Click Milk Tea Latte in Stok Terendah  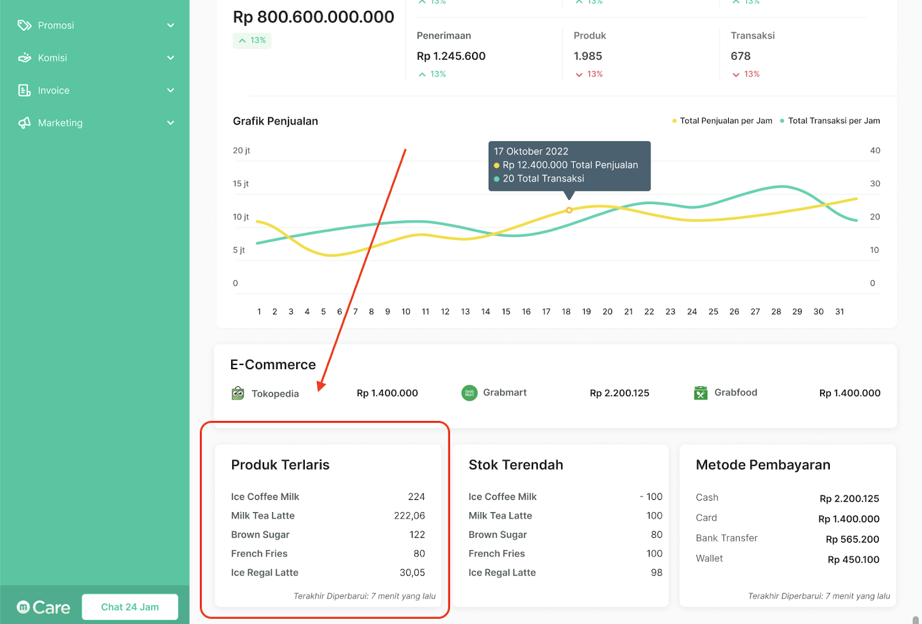[x=500, y=516]
